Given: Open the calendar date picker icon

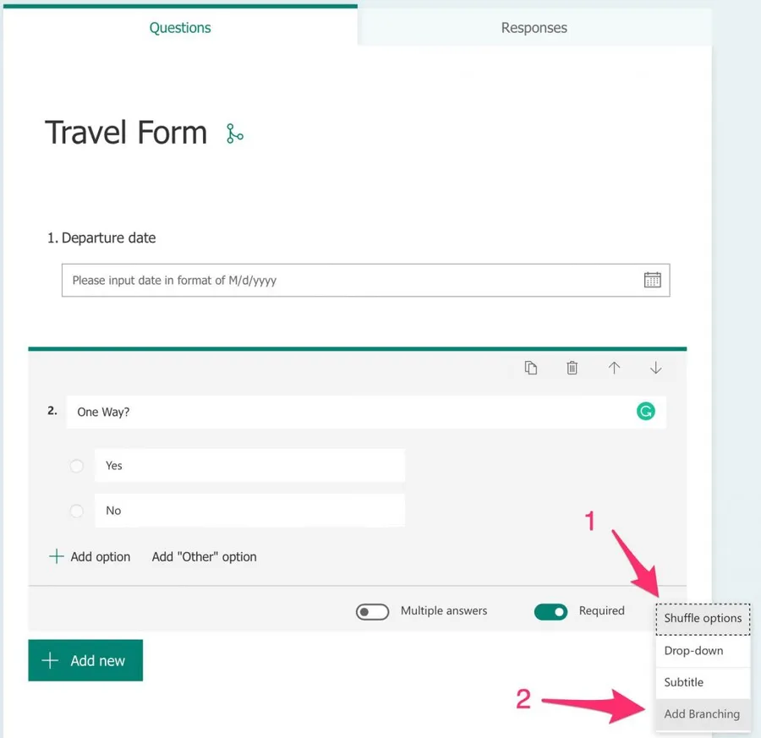Looking at the screenshot, I should coord(652,281).
